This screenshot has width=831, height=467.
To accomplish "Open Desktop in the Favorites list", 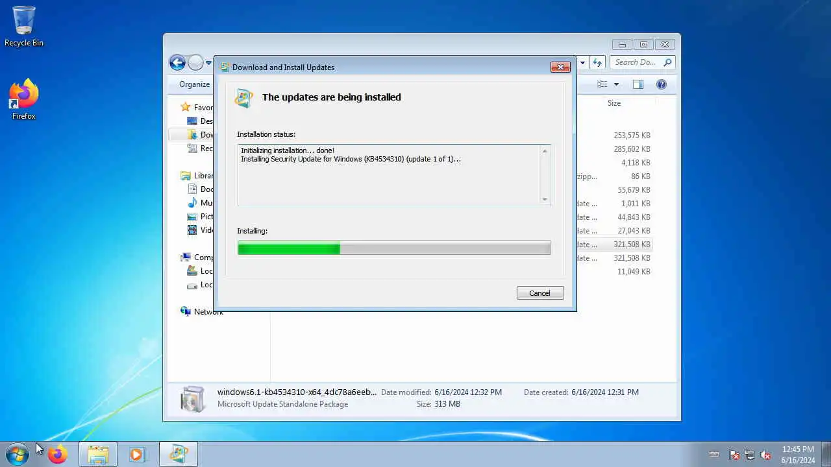I will click(200, 121).
